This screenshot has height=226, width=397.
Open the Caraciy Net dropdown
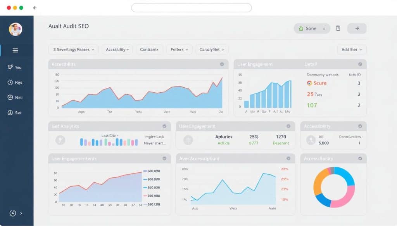(x=212, y=50)
